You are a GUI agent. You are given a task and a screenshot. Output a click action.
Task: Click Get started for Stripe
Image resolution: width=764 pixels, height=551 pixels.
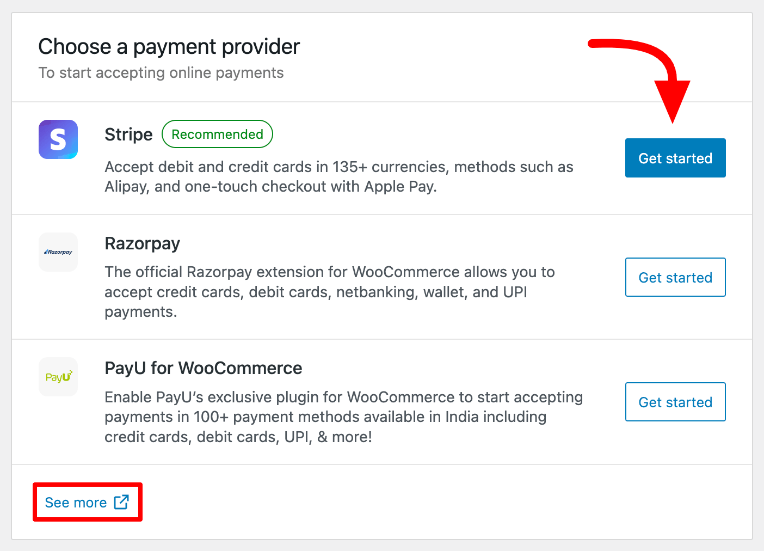(x=675, y=158)
